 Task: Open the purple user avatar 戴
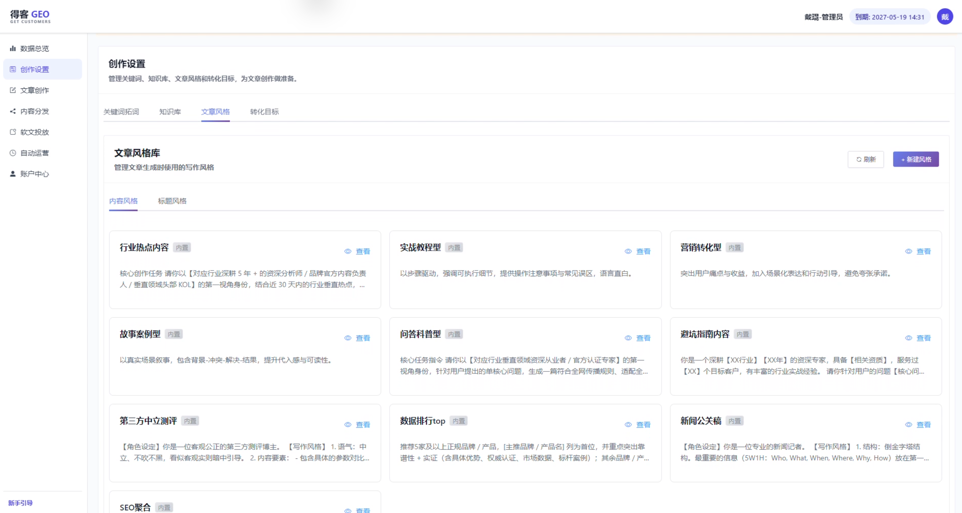pos(945,17)
